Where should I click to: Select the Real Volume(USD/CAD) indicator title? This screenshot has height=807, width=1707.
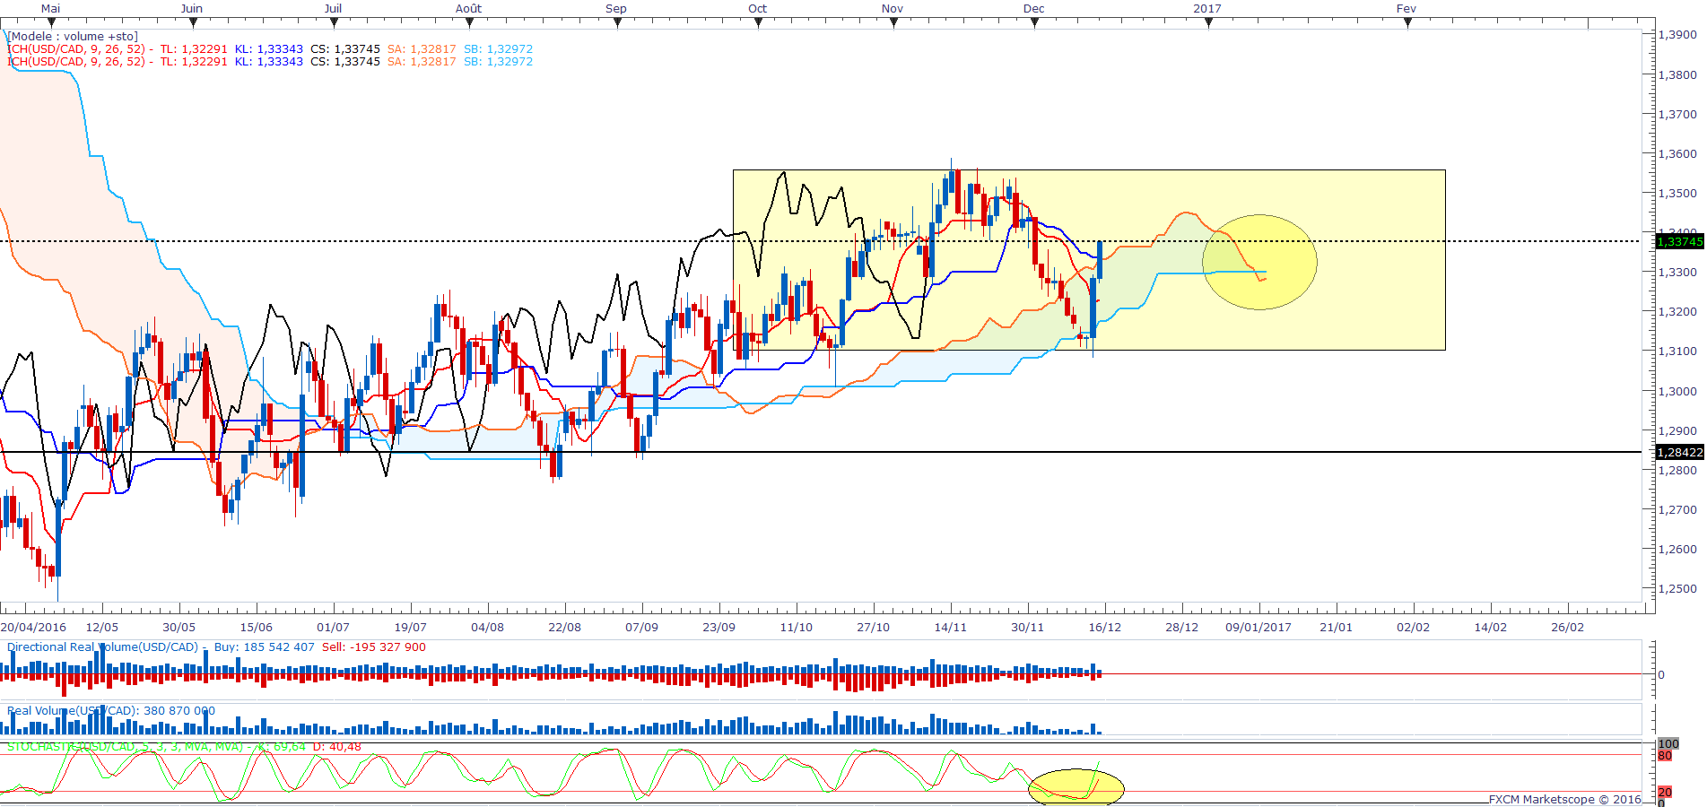point(72,711)
